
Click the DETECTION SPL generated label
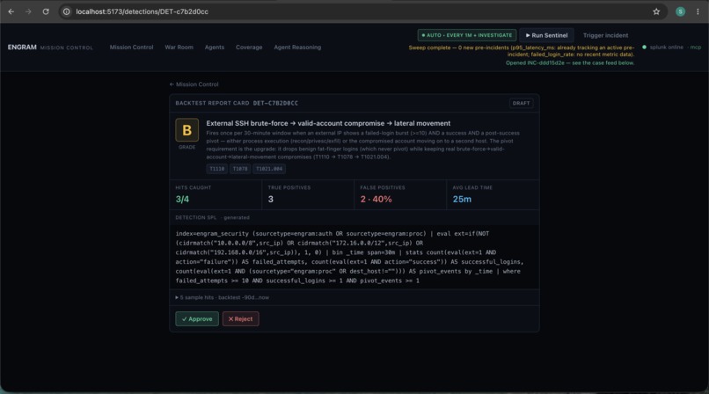[x=212, y=217]
